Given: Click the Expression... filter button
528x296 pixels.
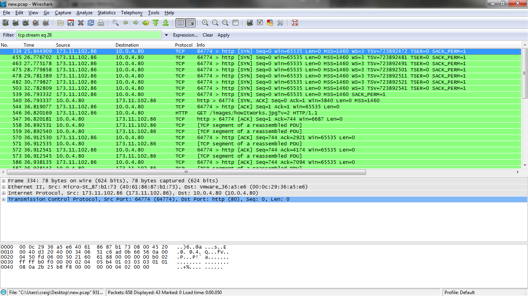Looking at the screenshot, I should [185, 35].
